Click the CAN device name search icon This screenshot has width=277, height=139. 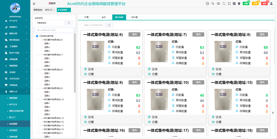coord(109,25)
